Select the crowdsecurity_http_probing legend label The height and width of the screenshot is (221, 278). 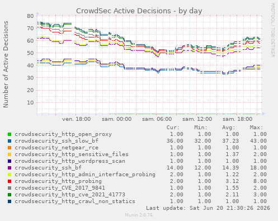pyautogui.click(x=58, y=181)
